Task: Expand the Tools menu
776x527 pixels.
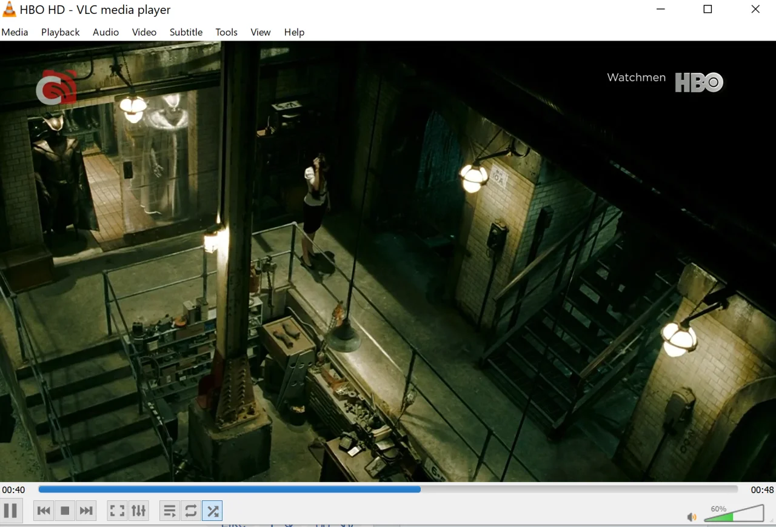Action: (x=226, y=32)
